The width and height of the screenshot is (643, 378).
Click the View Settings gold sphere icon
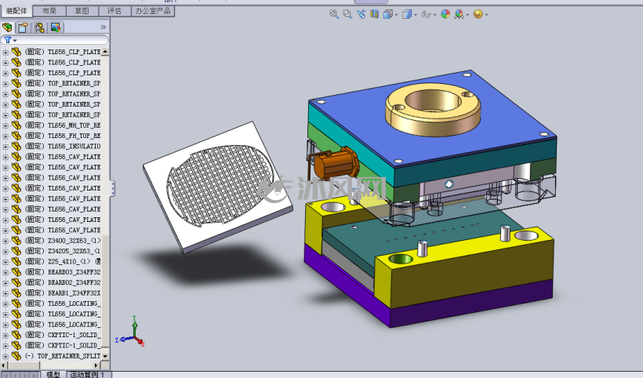(478, 14)
